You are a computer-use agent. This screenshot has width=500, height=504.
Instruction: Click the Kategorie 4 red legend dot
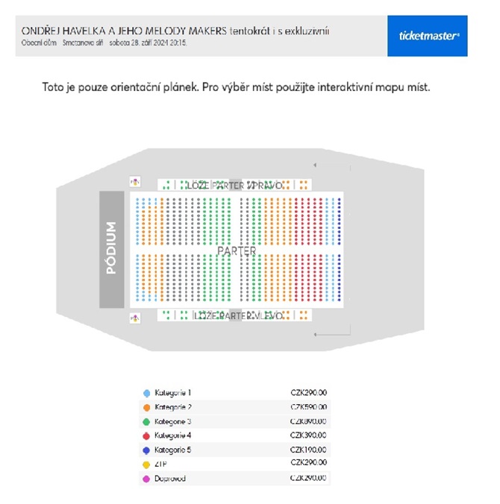pyautogui.click(x=146, y=436)
